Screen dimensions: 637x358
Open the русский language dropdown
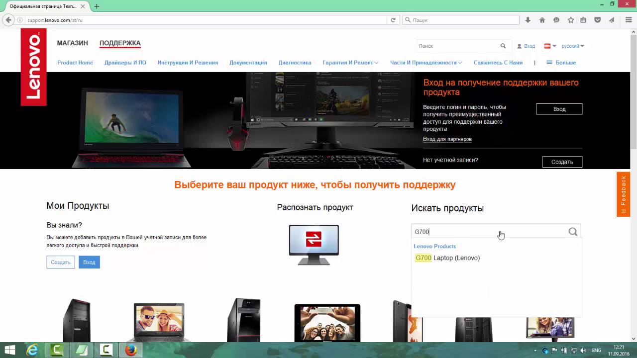click(573, 46)
